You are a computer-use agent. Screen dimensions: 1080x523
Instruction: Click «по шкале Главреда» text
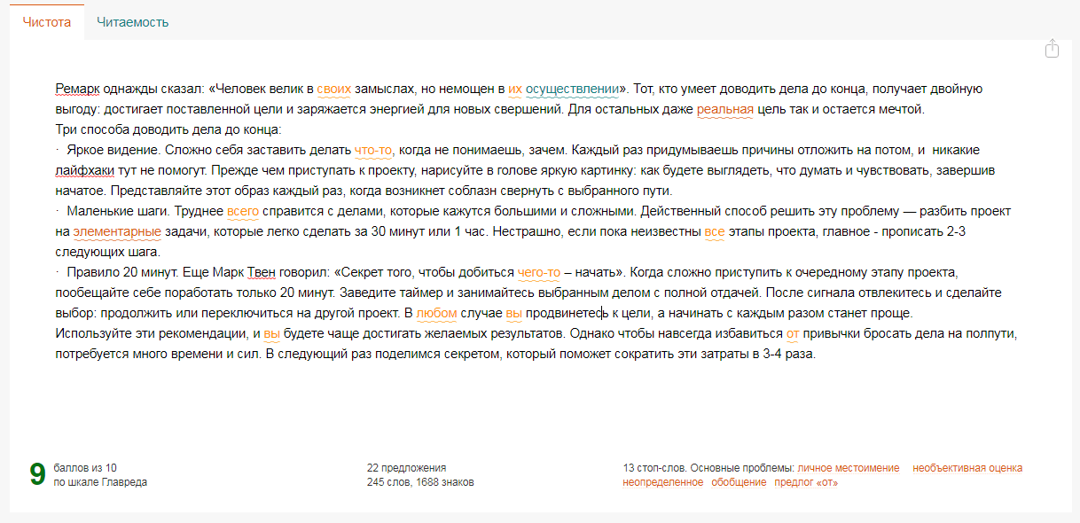pyautogui.click(x=100, y=482)
